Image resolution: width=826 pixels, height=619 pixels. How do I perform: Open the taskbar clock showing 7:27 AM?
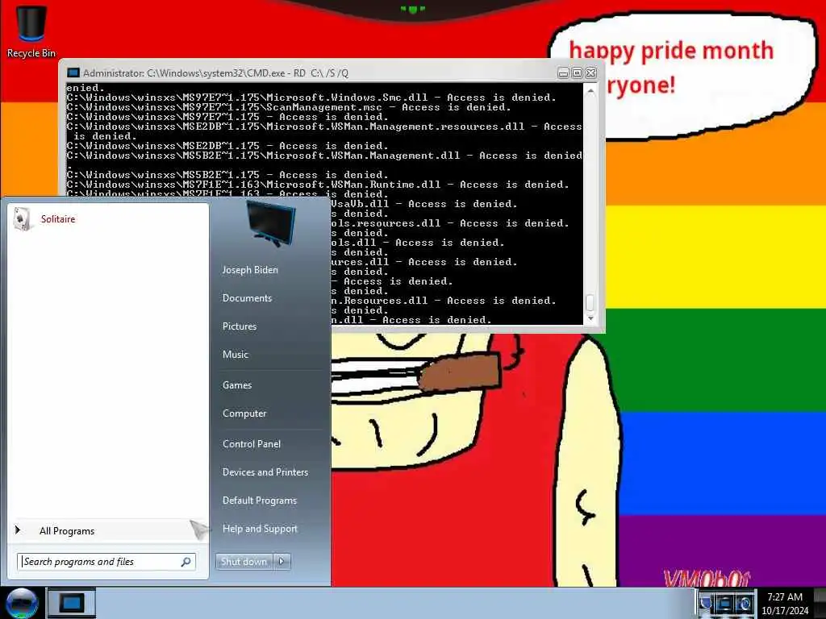785,604
